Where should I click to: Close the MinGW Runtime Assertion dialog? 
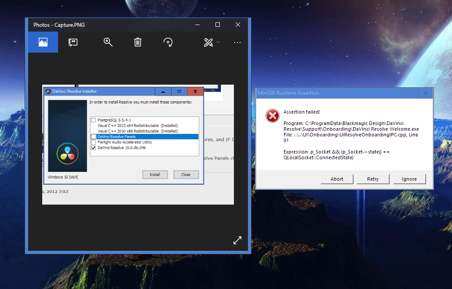[426, 93]
